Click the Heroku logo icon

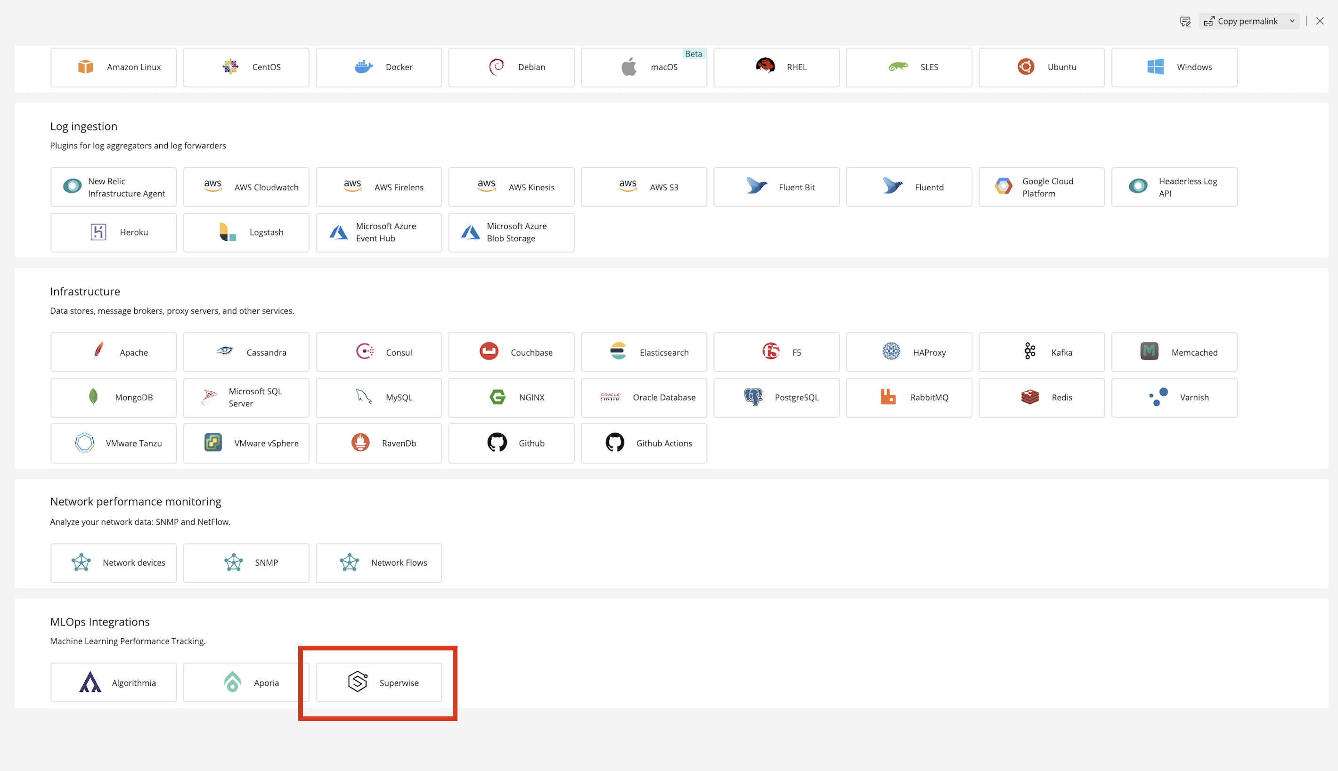coord(98,232)
